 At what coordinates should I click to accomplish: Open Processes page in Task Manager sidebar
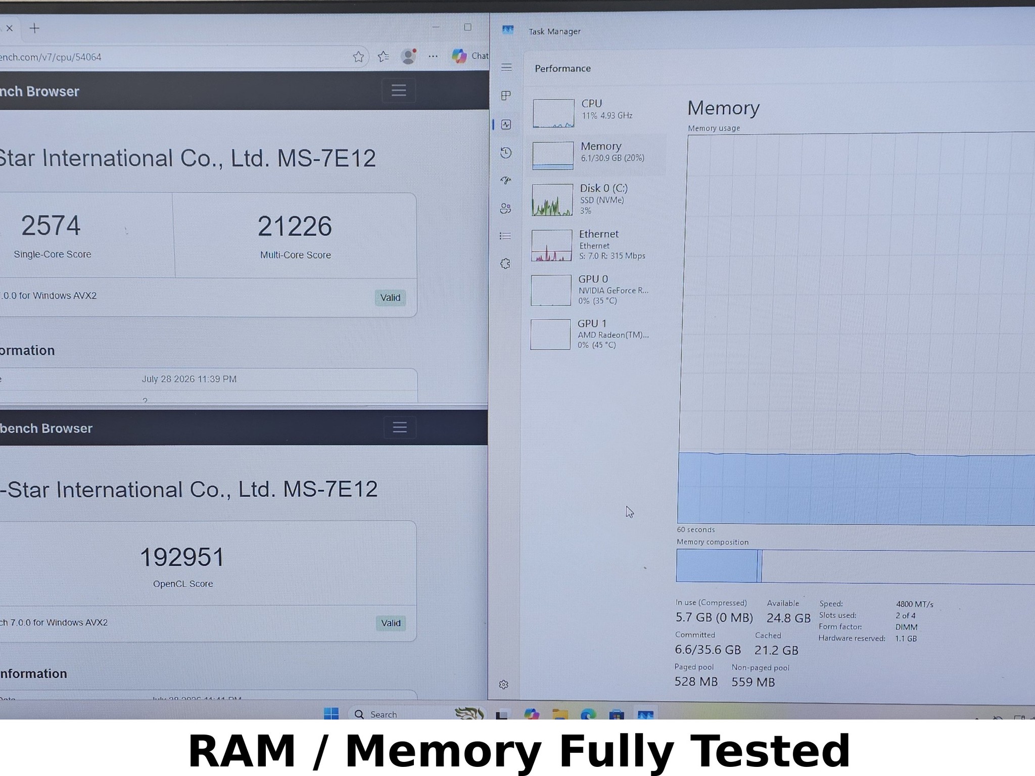[x=506, y=95]
